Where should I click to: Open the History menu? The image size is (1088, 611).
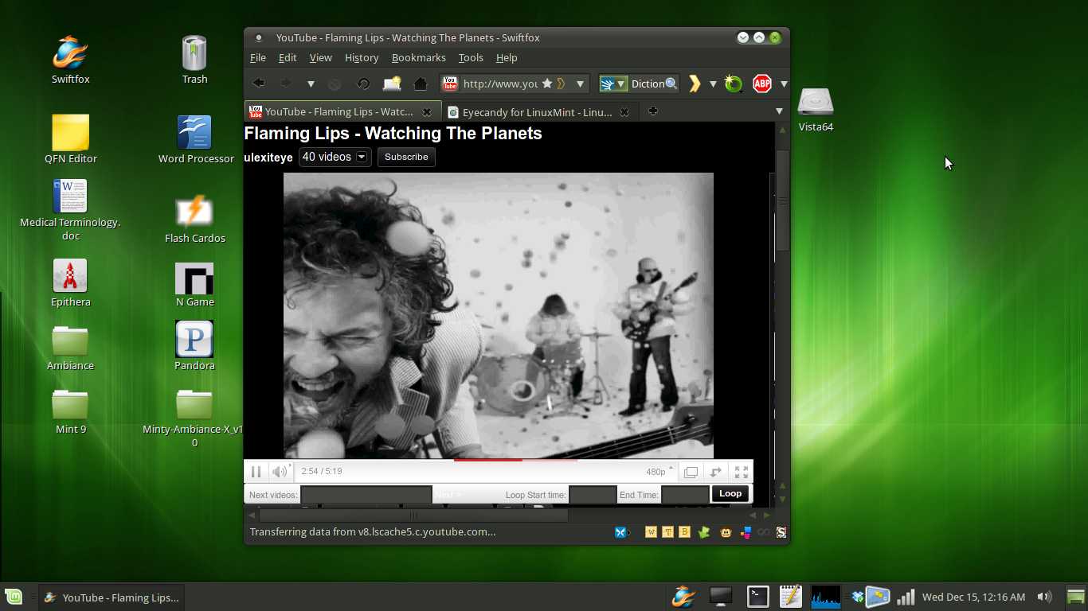362,57
